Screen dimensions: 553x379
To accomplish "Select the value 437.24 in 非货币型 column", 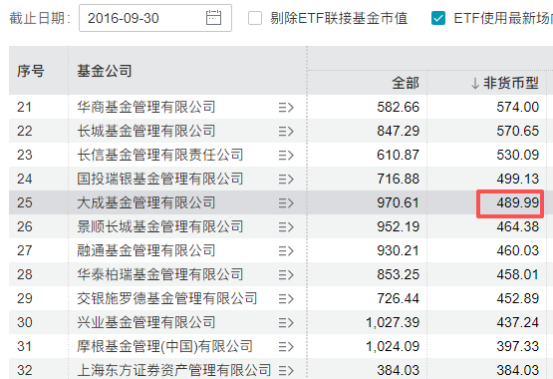I will (518, 322).
